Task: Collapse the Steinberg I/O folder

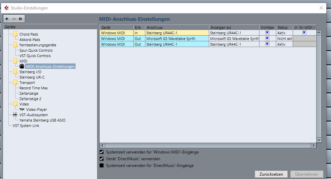Action: pos(15,72)
